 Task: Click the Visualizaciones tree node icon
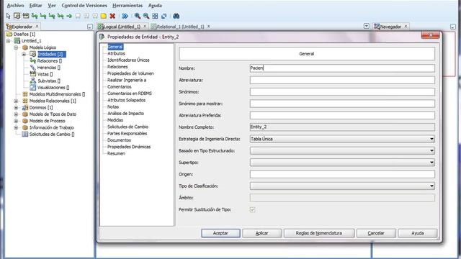(x=33, y=88)
